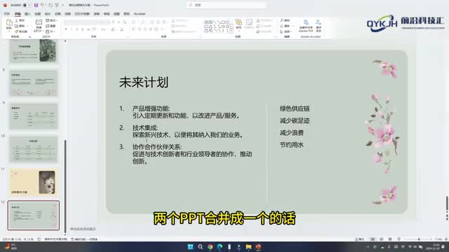449x252 pixels.
Task: Open the slide Layout (版式) dropdown
Action: coord(51,20)
